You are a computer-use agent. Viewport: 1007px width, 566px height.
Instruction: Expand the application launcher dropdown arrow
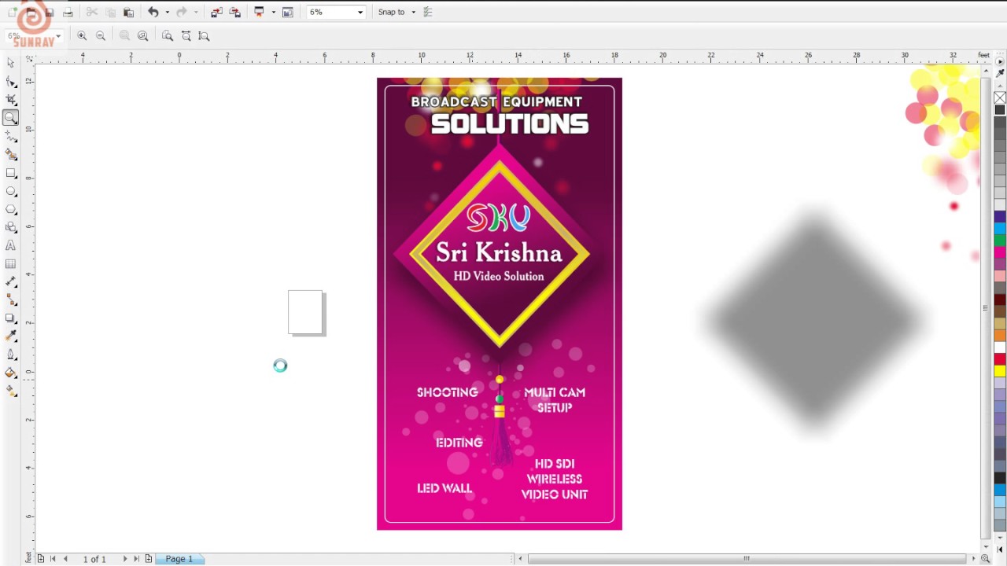coord(273,12)
